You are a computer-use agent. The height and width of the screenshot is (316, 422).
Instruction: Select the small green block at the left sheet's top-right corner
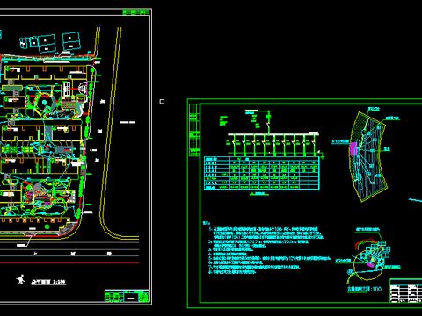(x=136, y=12)
